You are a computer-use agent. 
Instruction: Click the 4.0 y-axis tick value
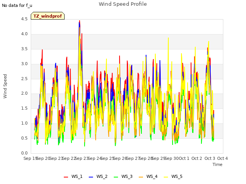(24, 34)
